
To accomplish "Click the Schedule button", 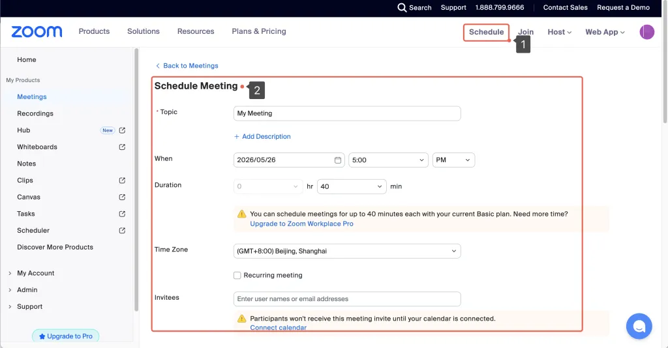I will 486,32.
